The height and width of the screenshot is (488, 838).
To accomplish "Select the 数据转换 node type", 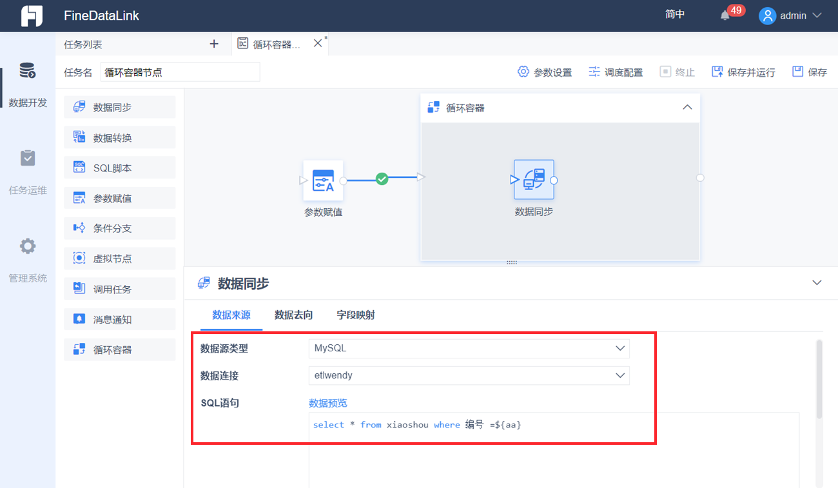I will 120,137.
